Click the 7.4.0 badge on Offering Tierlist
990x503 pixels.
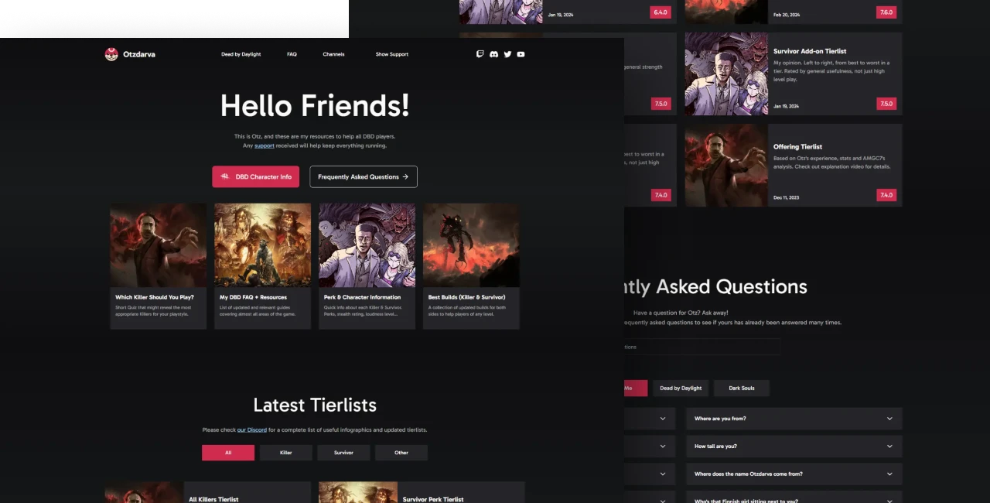(886, 195)
